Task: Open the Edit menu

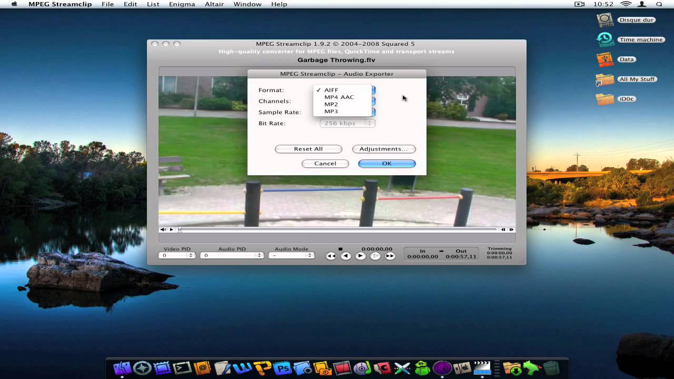Action: tap(131, 4)
